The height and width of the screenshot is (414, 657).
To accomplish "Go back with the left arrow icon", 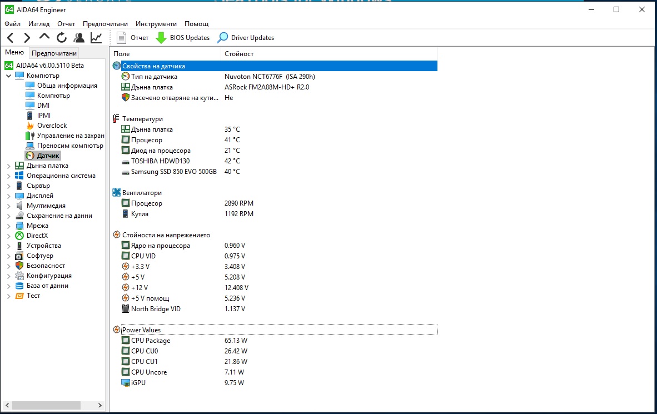I will pos(11,38).
